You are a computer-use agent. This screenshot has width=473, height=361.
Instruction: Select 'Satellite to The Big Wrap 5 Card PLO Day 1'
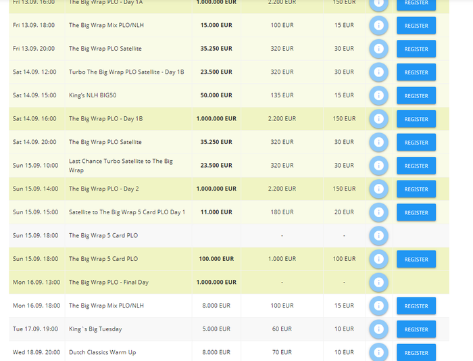127,212
